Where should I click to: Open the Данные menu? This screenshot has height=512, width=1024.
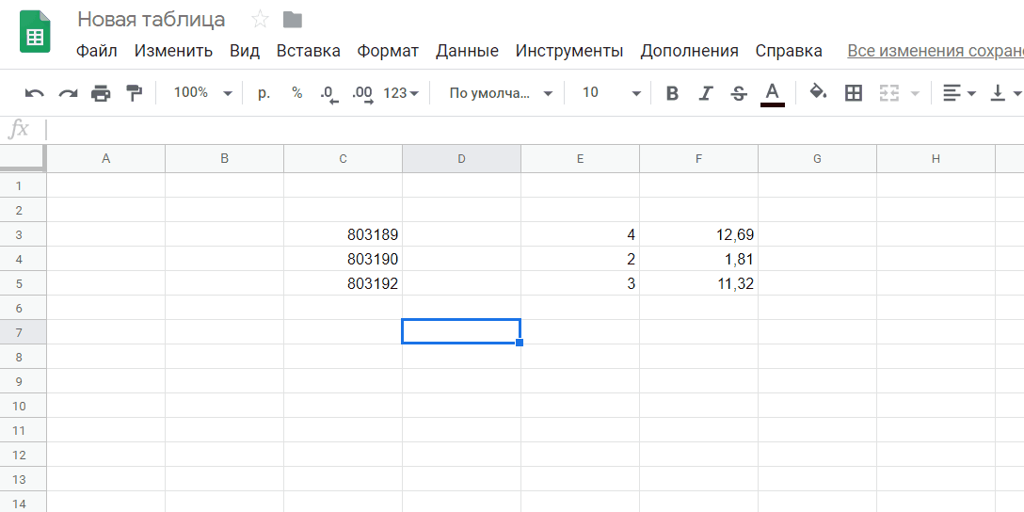click(x=467, y=51)
